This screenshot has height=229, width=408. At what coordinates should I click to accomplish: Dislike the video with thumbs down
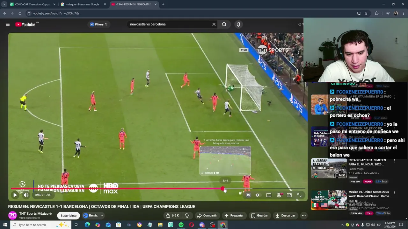coord(187,215)
